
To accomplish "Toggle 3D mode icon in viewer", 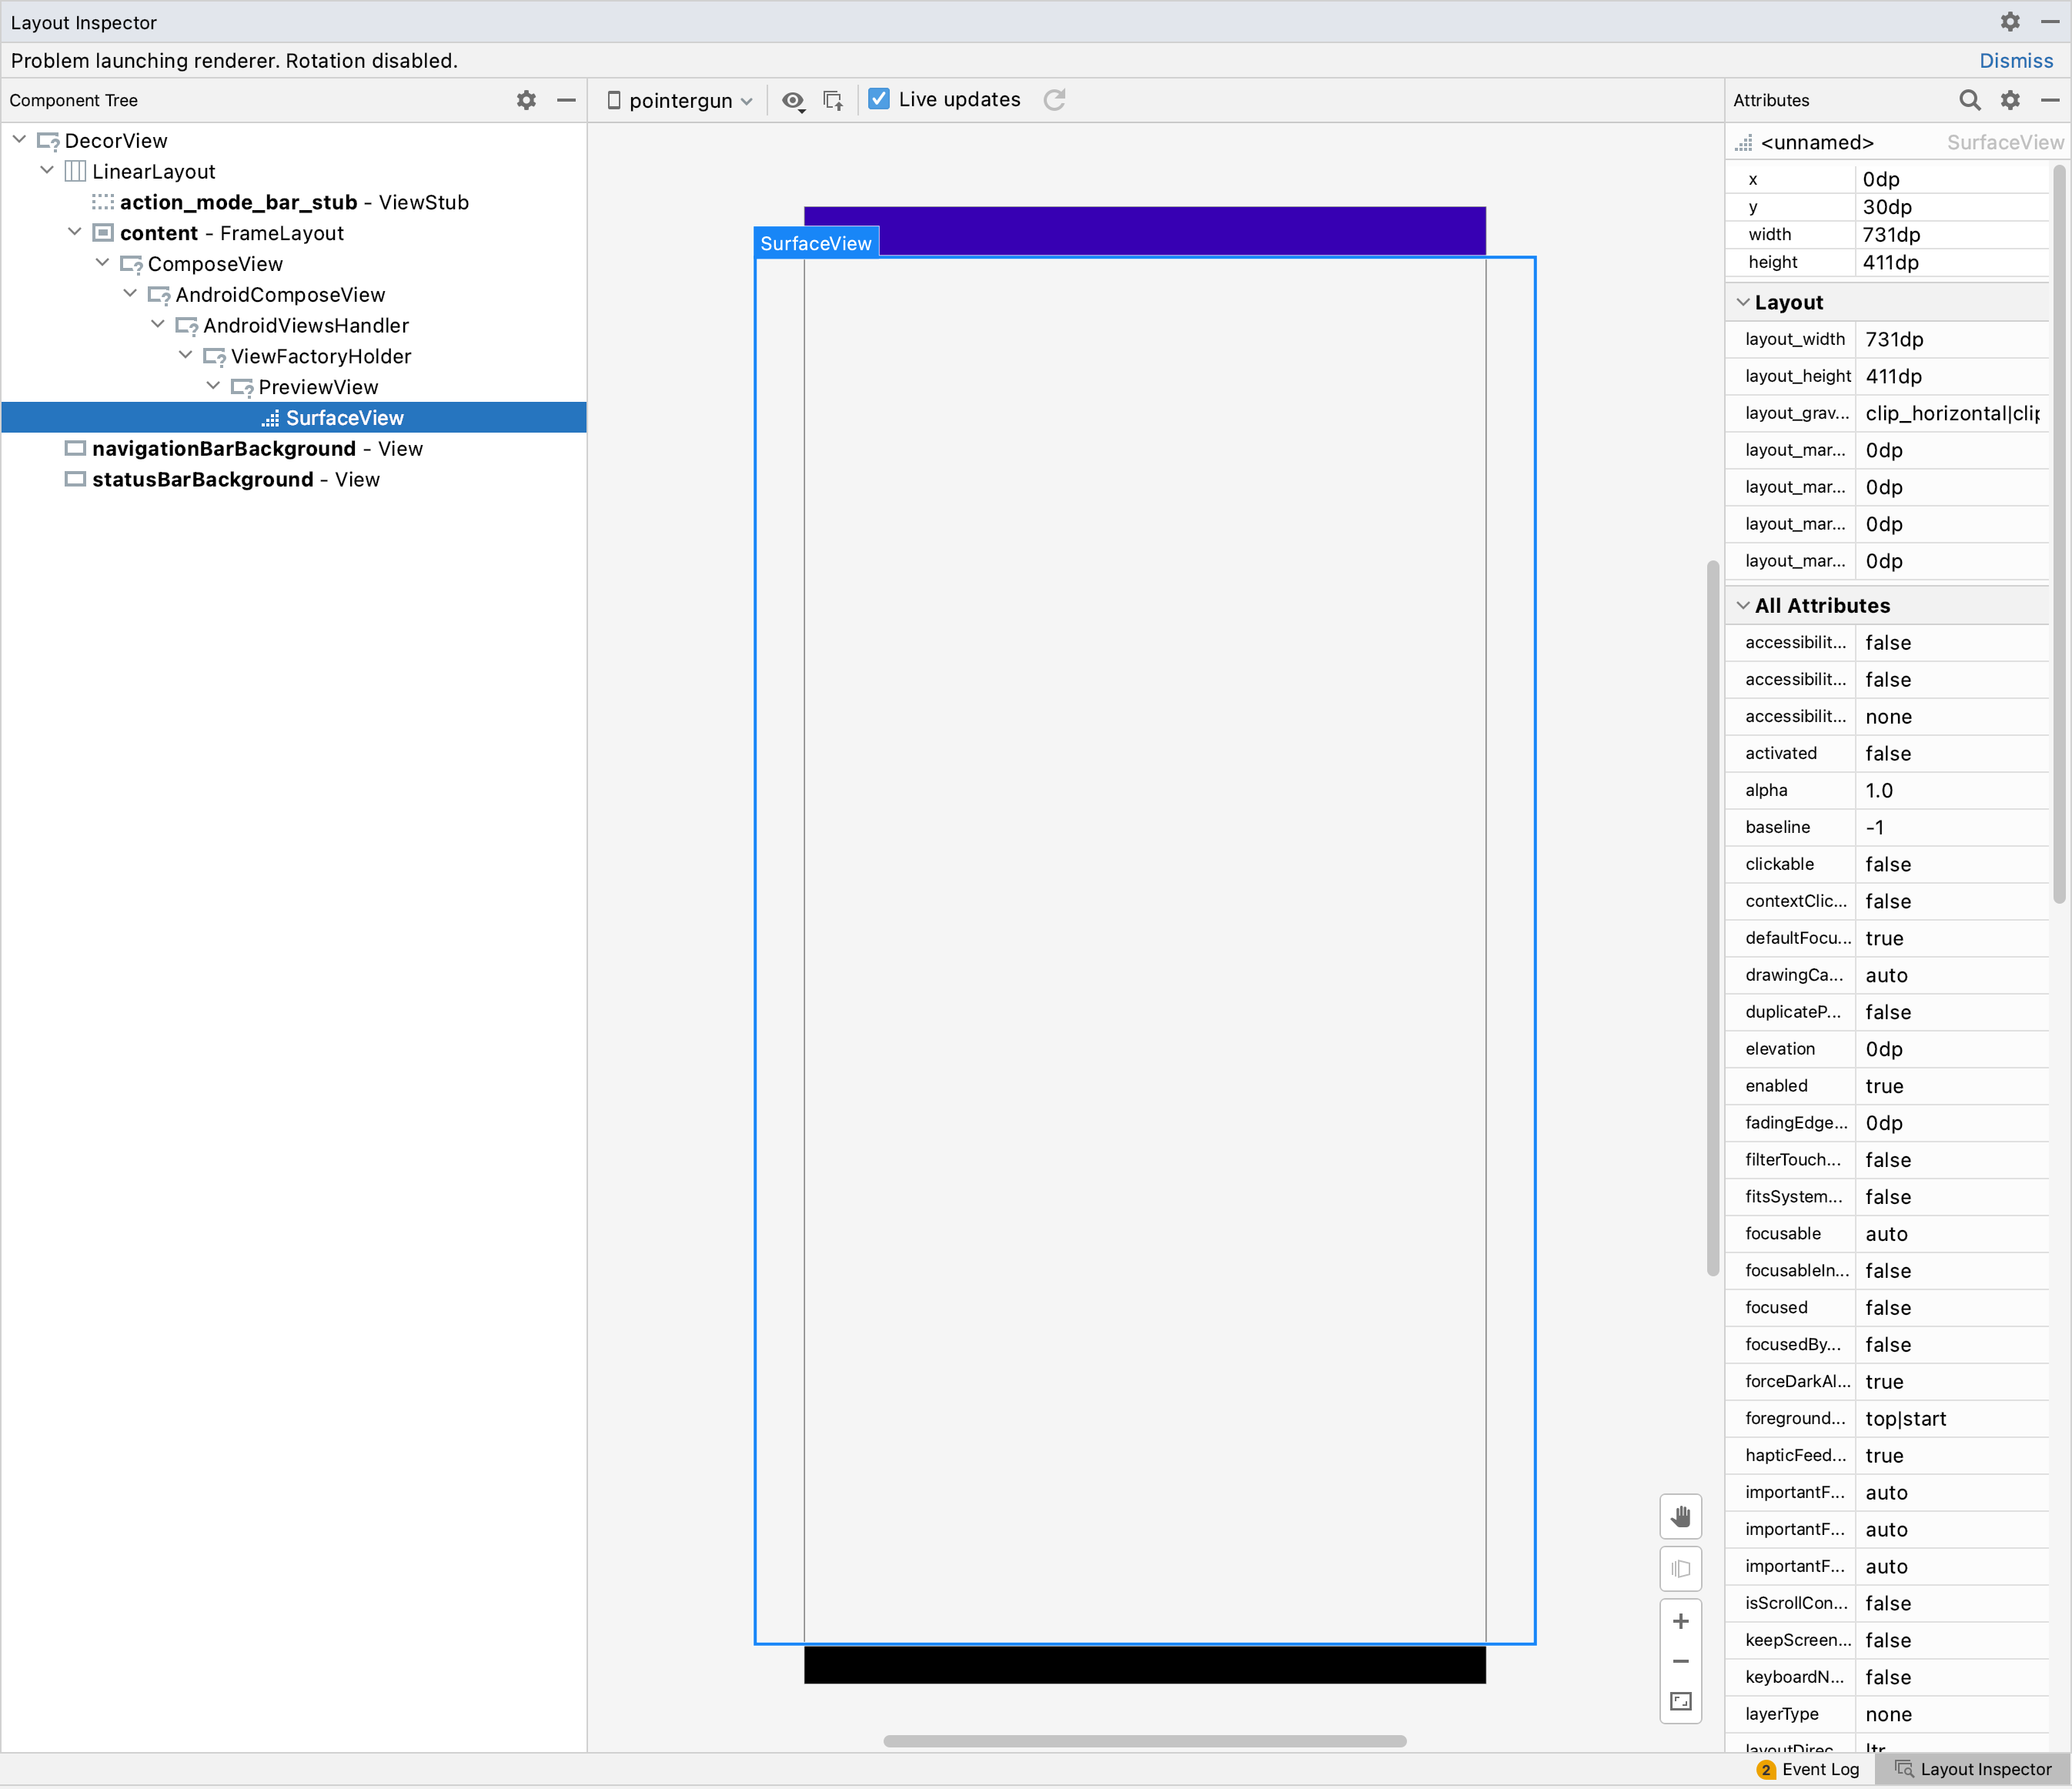I will (x=1680, y=1569).
